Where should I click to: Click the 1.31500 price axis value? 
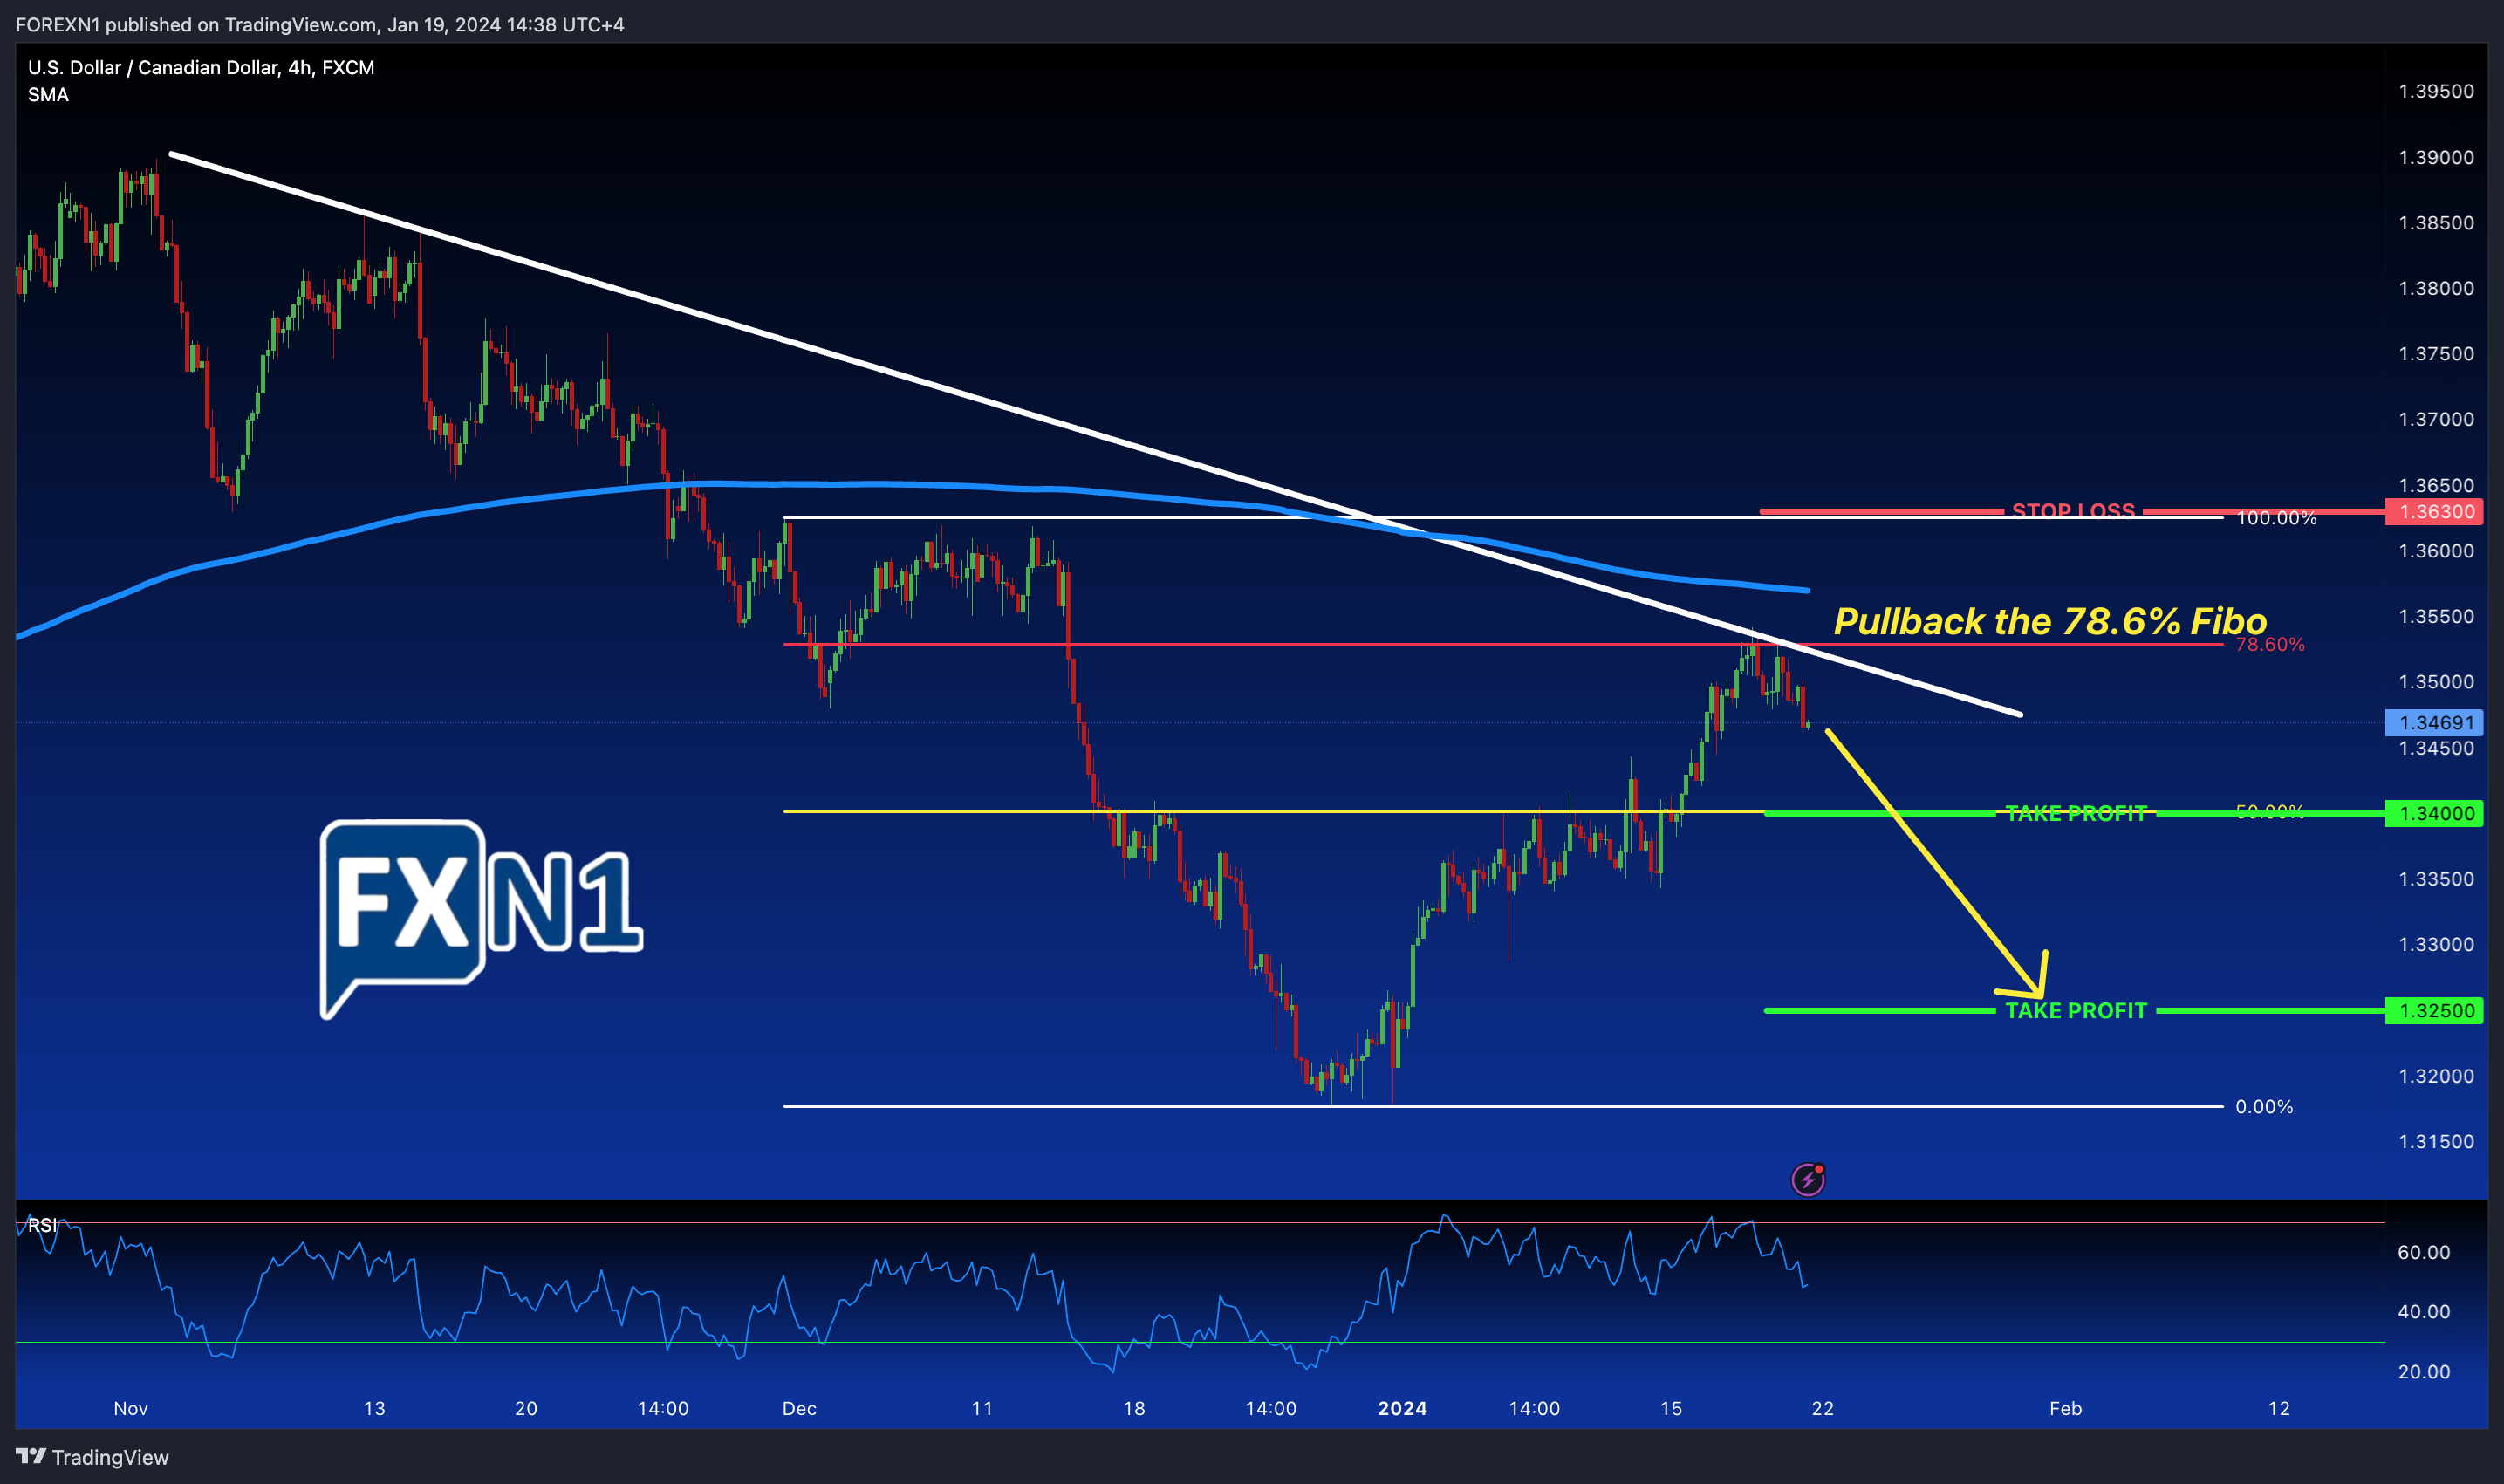(2436, 1141)
